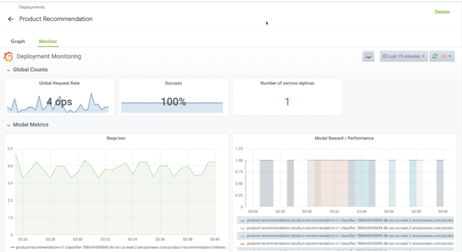Click the refresh dashboard icon
Screen dimensions: 462x252
point(435,56)
